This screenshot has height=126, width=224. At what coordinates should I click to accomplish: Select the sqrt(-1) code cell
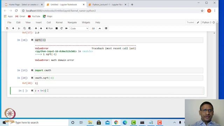(x=119, y=40)
